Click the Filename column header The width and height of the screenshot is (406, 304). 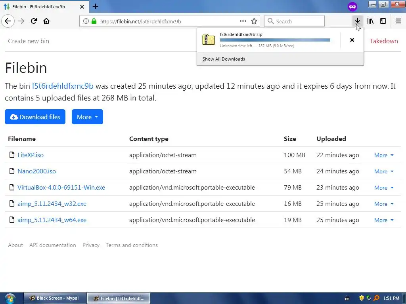(x=22, y=139)
